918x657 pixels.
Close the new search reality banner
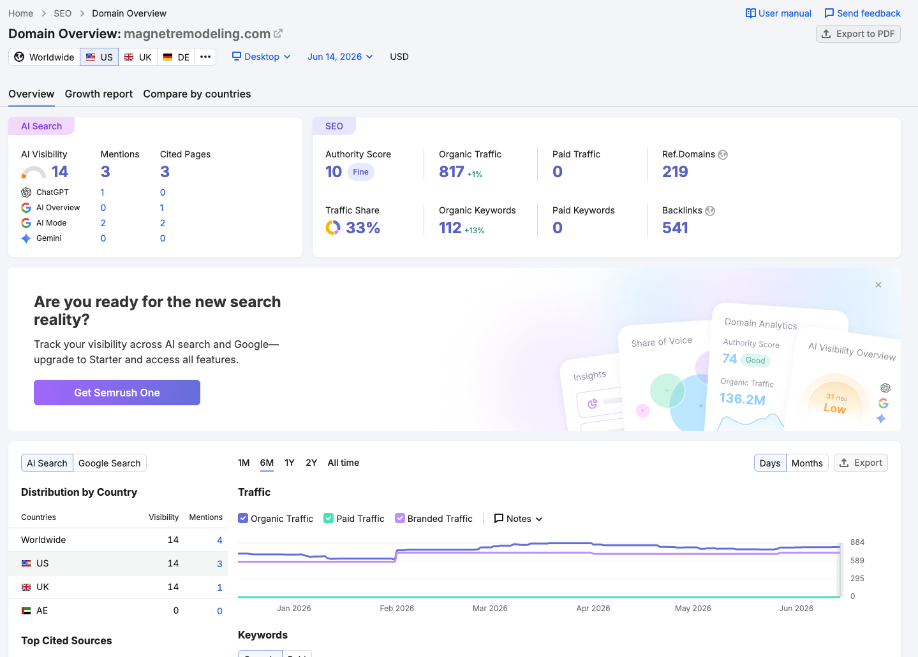[878, 285]
